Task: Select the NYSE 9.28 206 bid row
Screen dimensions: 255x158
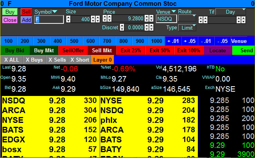Action: pyautogui.click(x=51, y=120)
